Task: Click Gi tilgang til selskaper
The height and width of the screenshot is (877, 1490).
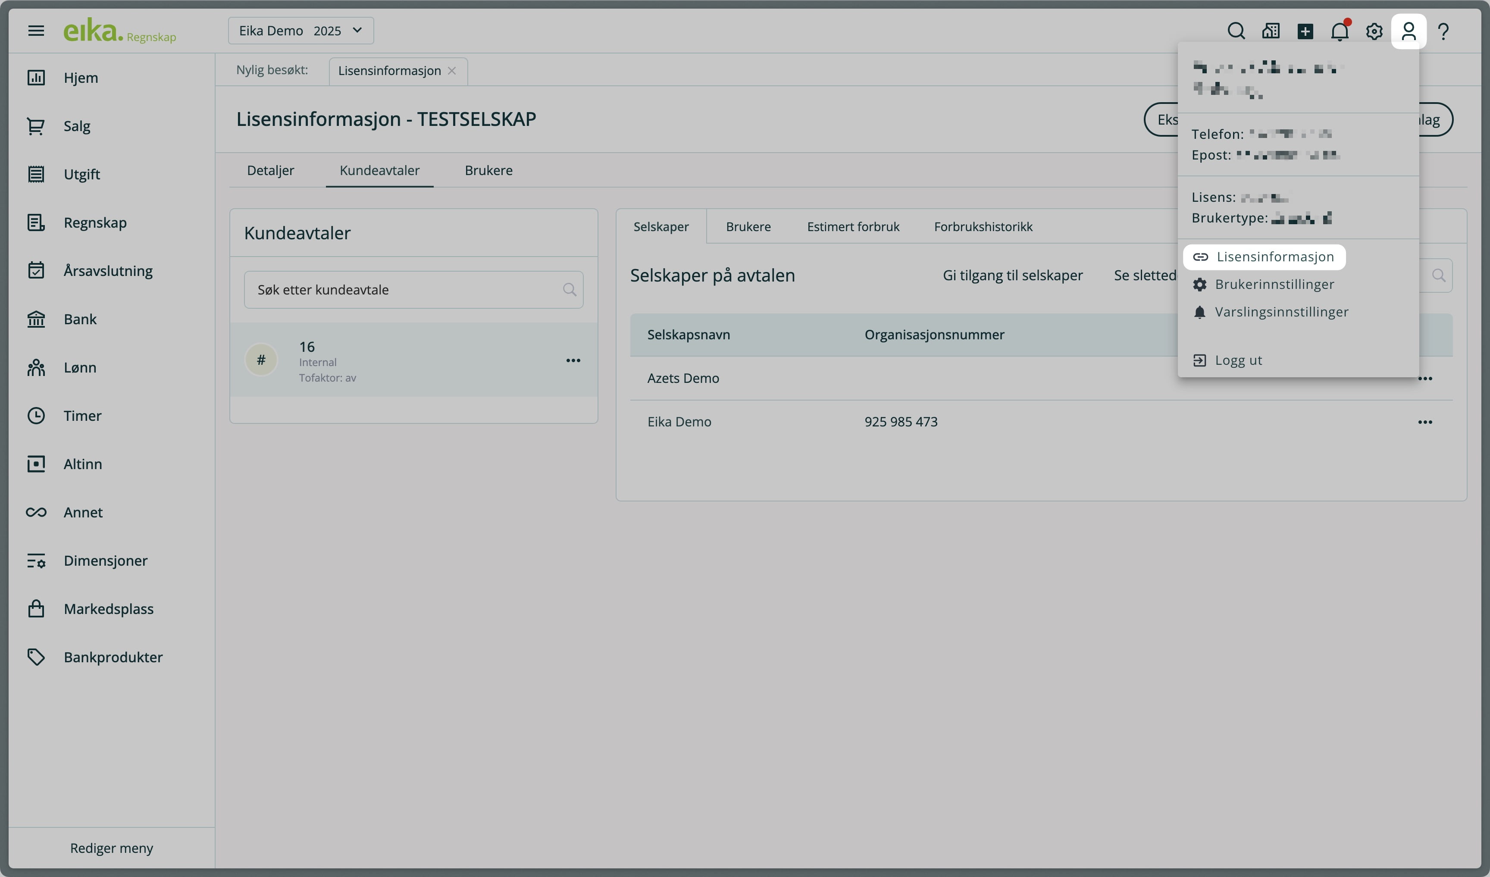Action: (1012, 275)
